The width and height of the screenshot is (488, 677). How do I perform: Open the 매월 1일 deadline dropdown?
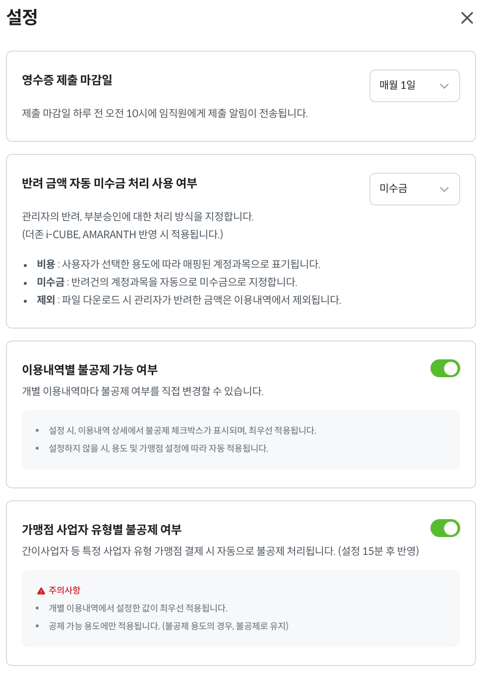(x=414, y=86)
